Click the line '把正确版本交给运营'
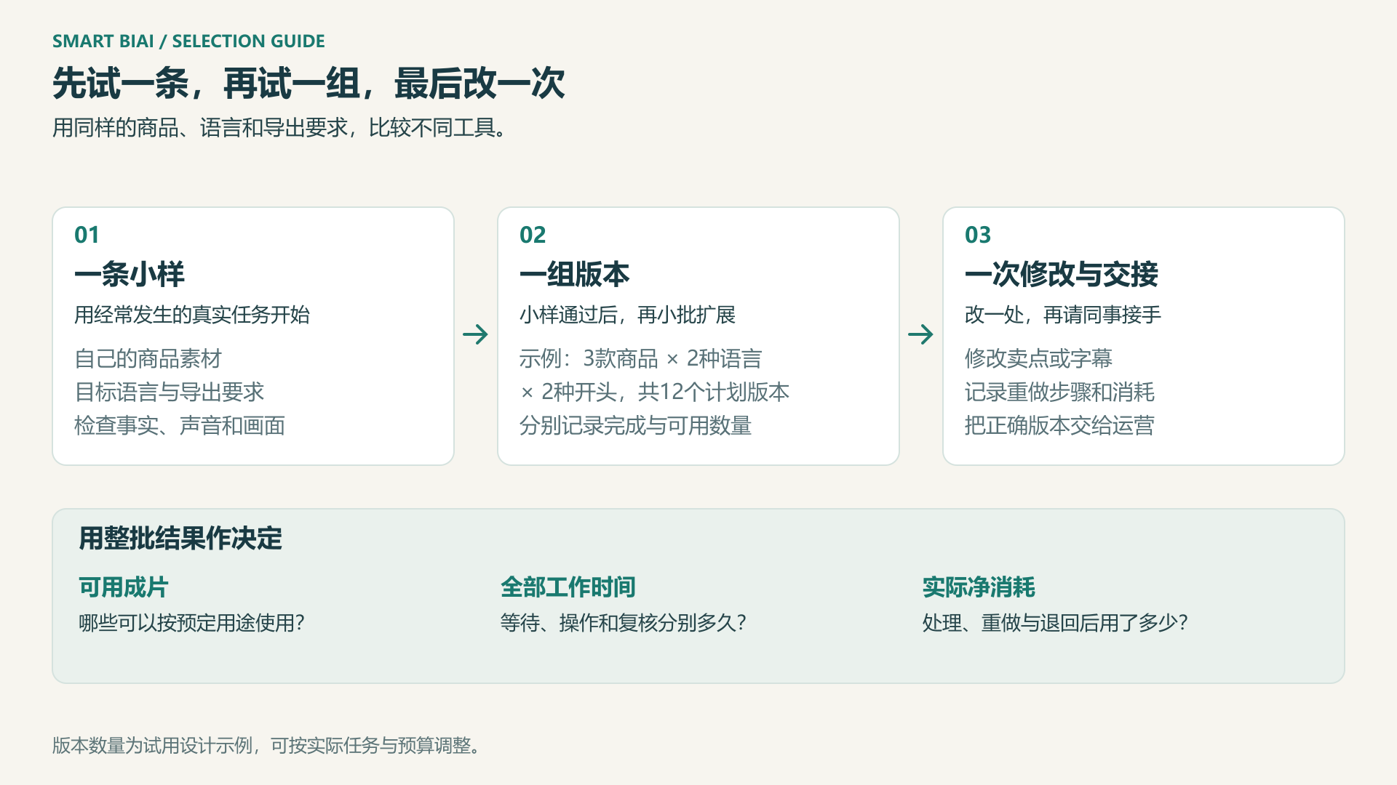Image resolution: width=1397 pixels, height=785 pixels. pyautogui.click(x=1059, y=425)
